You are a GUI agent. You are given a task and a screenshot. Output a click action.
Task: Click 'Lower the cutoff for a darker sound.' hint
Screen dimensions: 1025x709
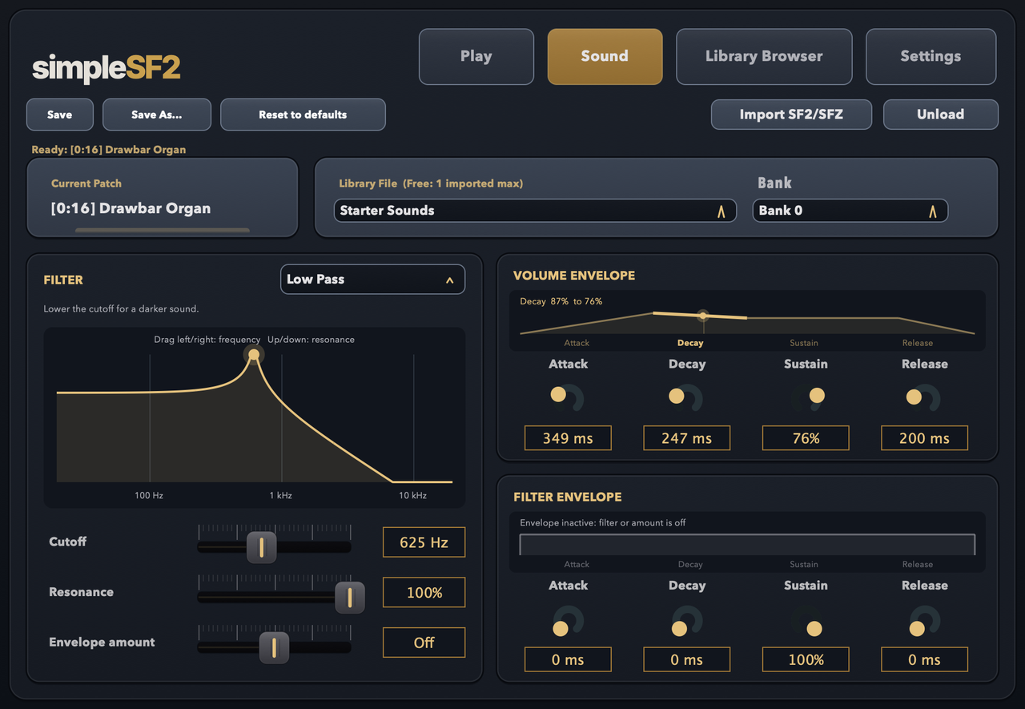click(x=121, y=309)
